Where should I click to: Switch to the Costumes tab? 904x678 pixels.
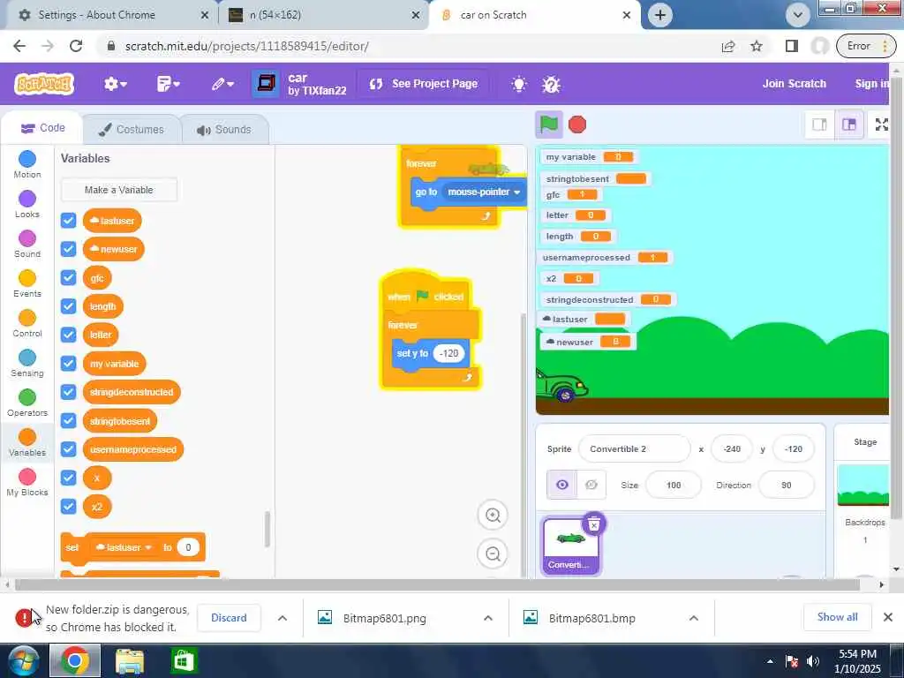pos(132,129)
